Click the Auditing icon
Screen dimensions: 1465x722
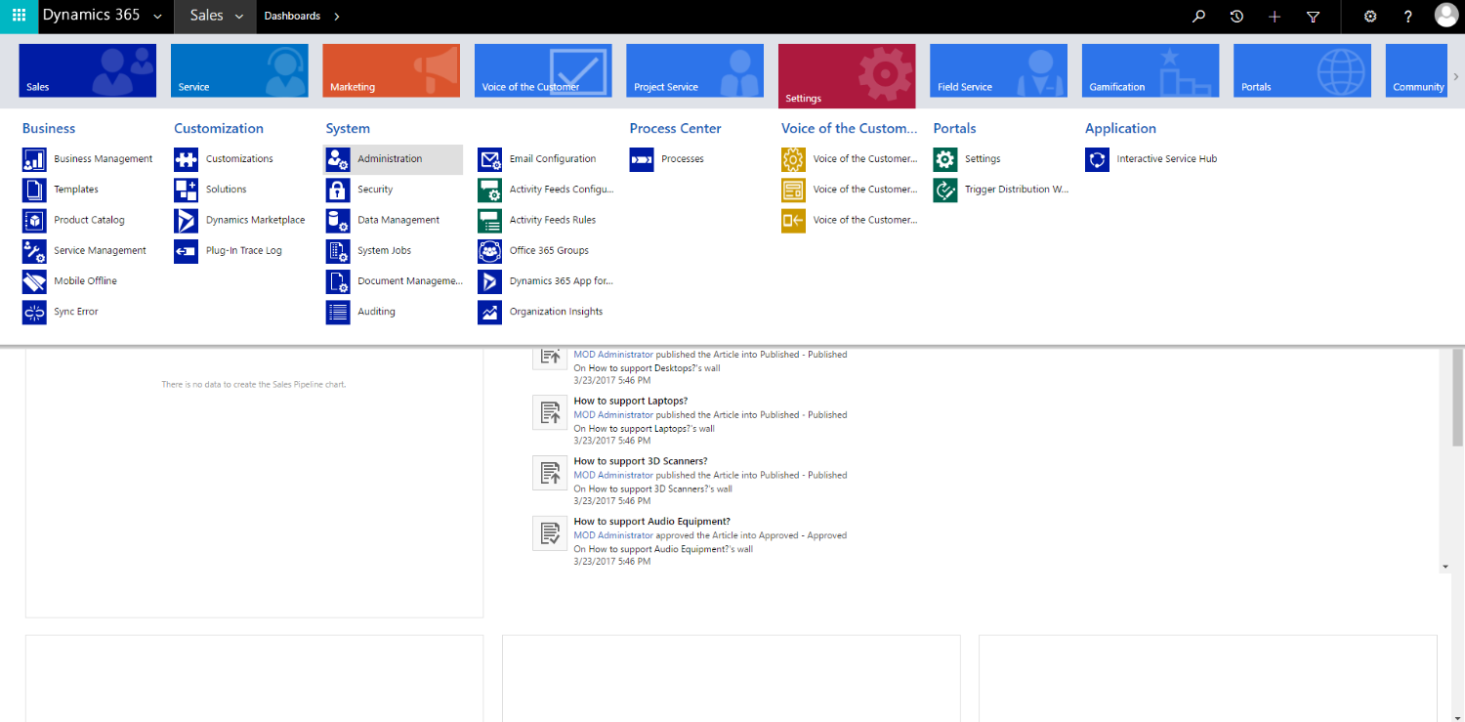click(338, 312)
